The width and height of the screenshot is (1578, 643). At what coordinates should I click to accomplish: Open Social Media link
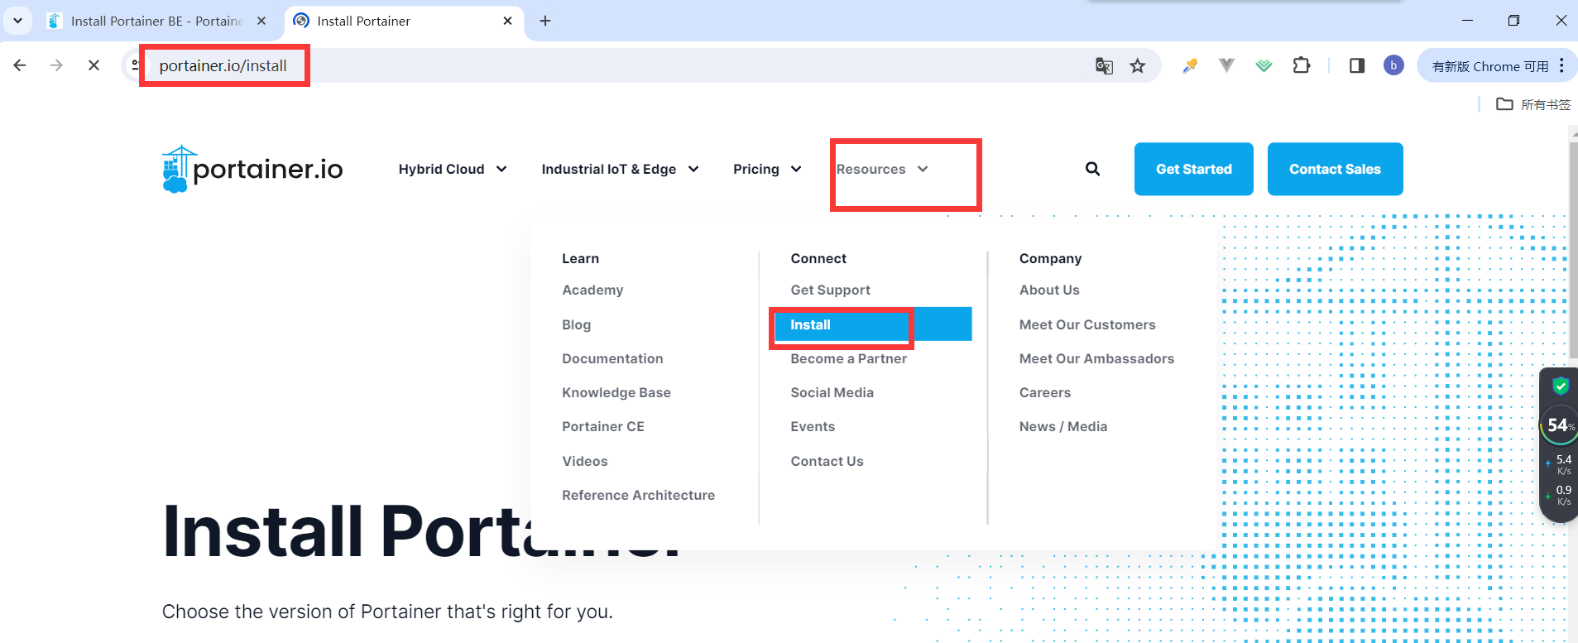pyautogui.click(x=832, y=392)
